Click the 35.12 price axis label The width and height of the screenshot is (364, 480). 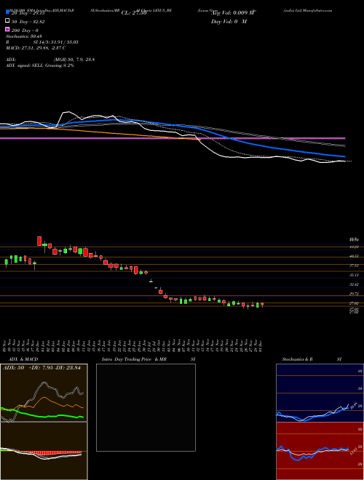355,275
